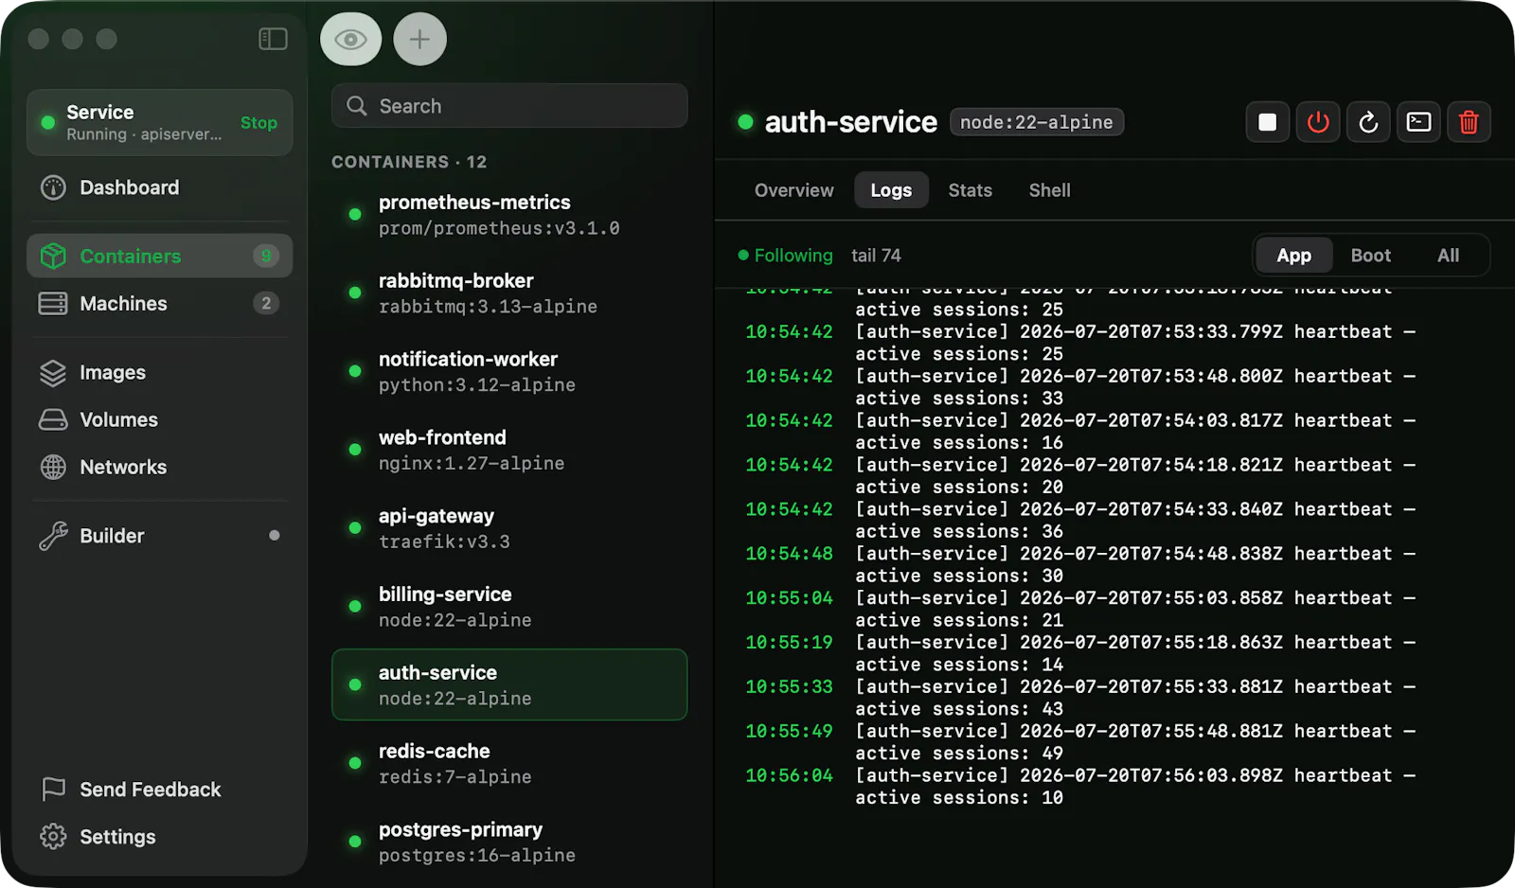Focus the container Search field

point(509,106)
